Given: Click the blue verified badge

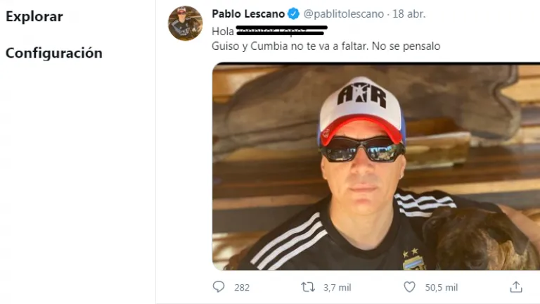Looking at the screenshot, I should tap(293, 14).
